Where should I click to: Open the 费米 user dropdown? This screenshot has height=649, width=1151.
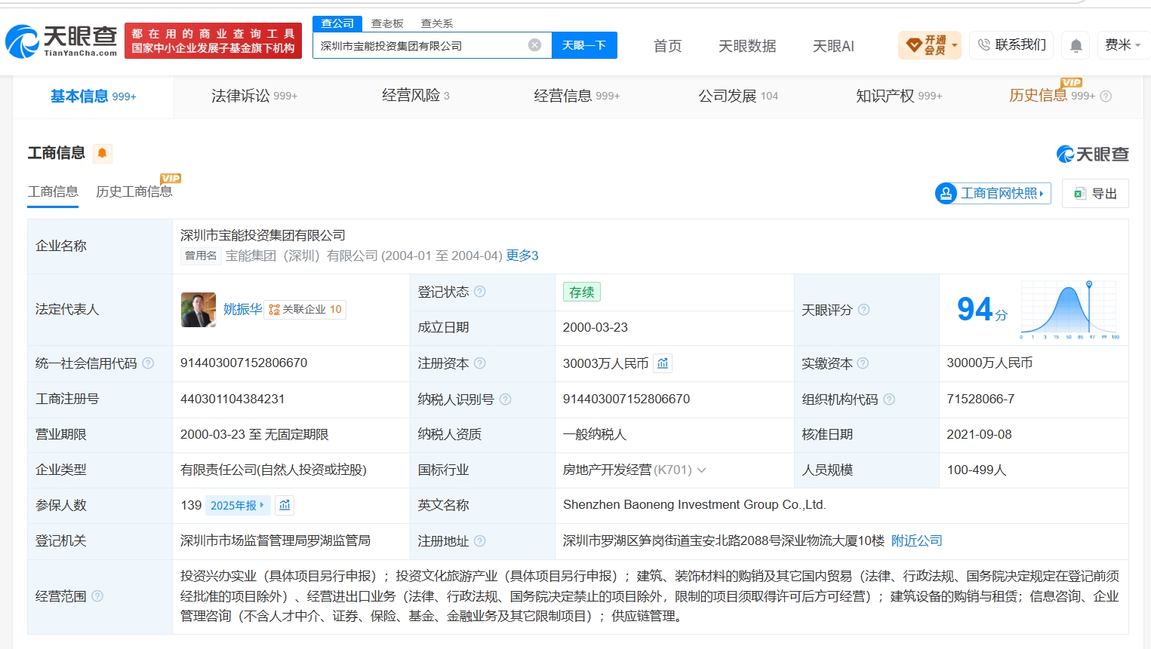[x=1122, y=45]
